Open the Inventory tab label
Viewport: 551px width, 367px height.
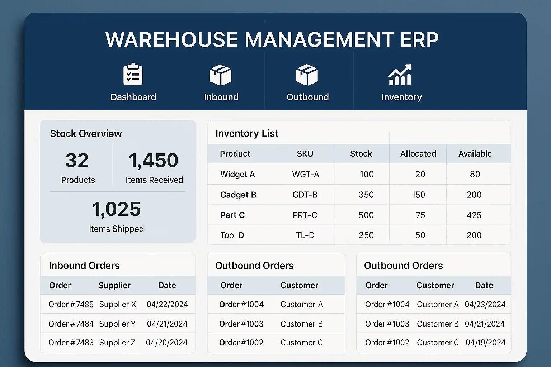click(x=401, y=97)
